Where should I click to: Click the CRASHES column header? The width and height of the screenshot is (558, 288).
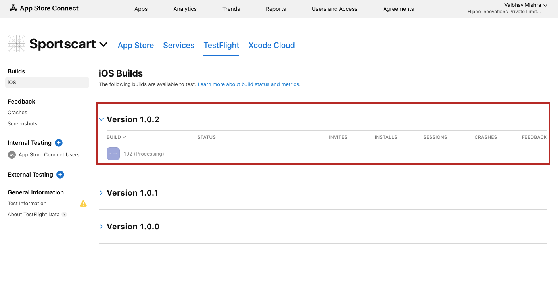(486, 137)
